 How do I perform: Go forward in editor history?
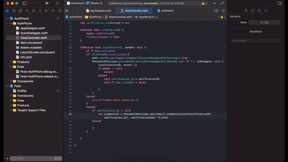click(77, 11)
